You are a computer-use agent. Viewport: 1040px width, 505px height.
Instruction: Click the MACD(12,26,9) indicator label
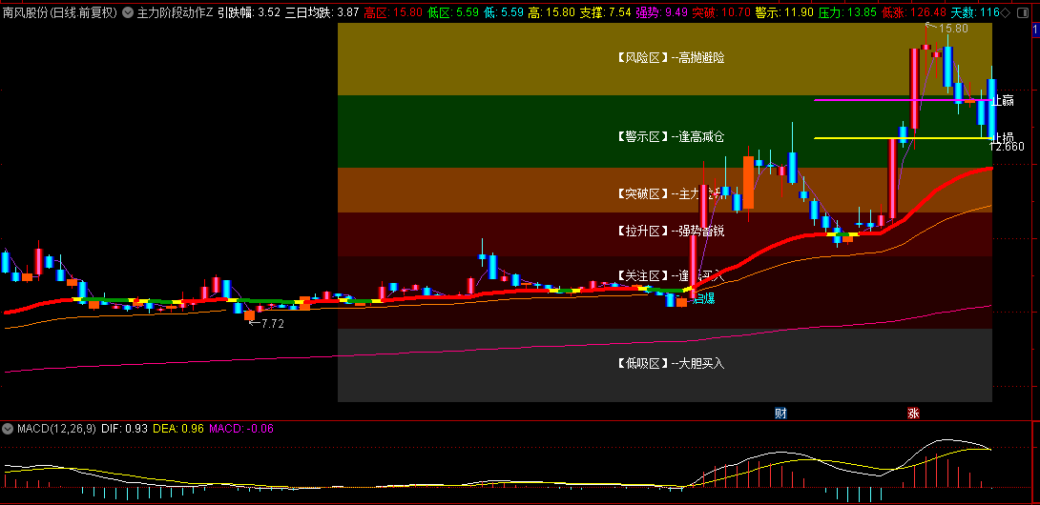coord(57,429)
